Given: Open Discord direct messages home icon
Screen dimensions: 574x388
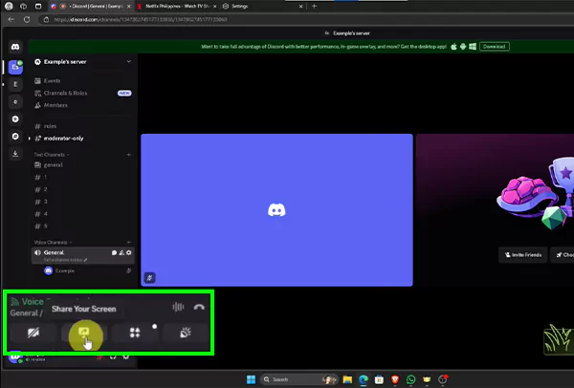Looking at the screenshot, I should (x=15, y=47).
